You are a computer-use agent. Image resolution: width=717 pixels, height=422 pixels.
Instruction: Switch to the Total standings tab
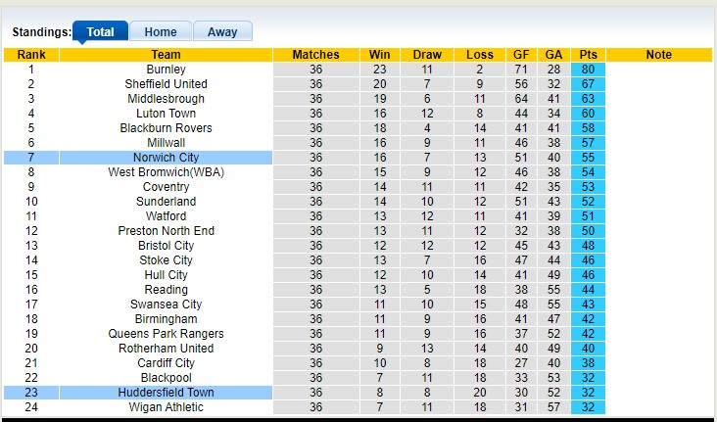[x=100, y=31]
